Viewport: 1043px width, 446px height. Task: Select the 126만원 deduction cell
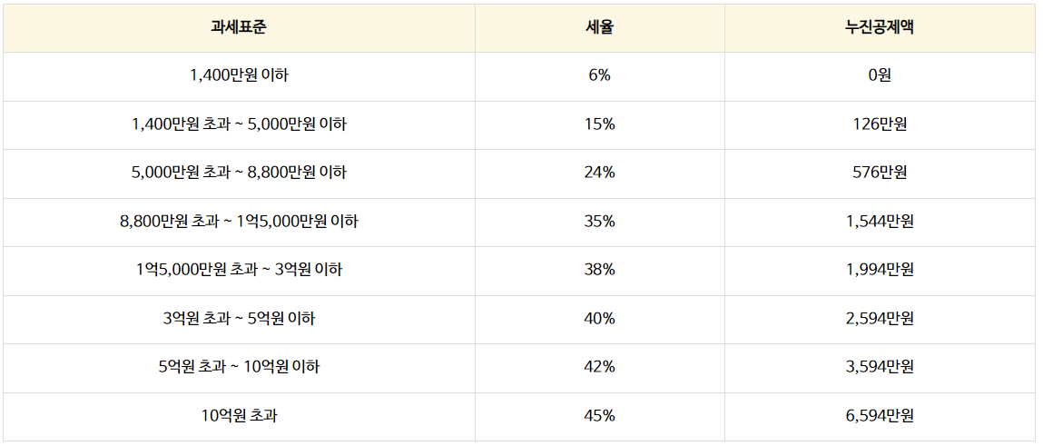(882, 125)
